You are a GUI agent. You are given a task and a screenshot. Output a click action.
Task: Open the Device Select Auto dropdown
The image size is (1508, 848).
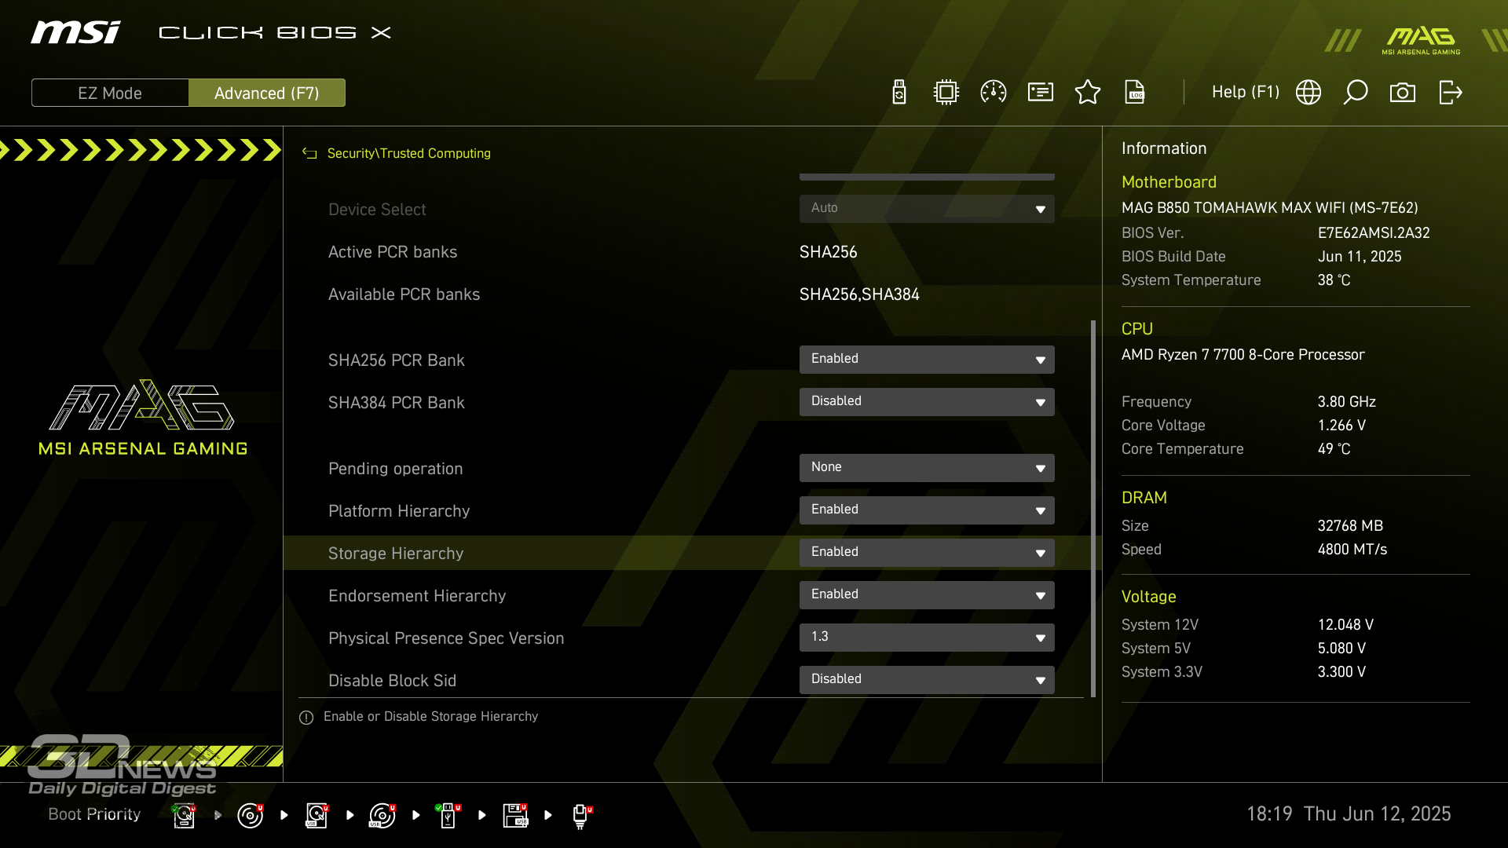tap(927, 208)
